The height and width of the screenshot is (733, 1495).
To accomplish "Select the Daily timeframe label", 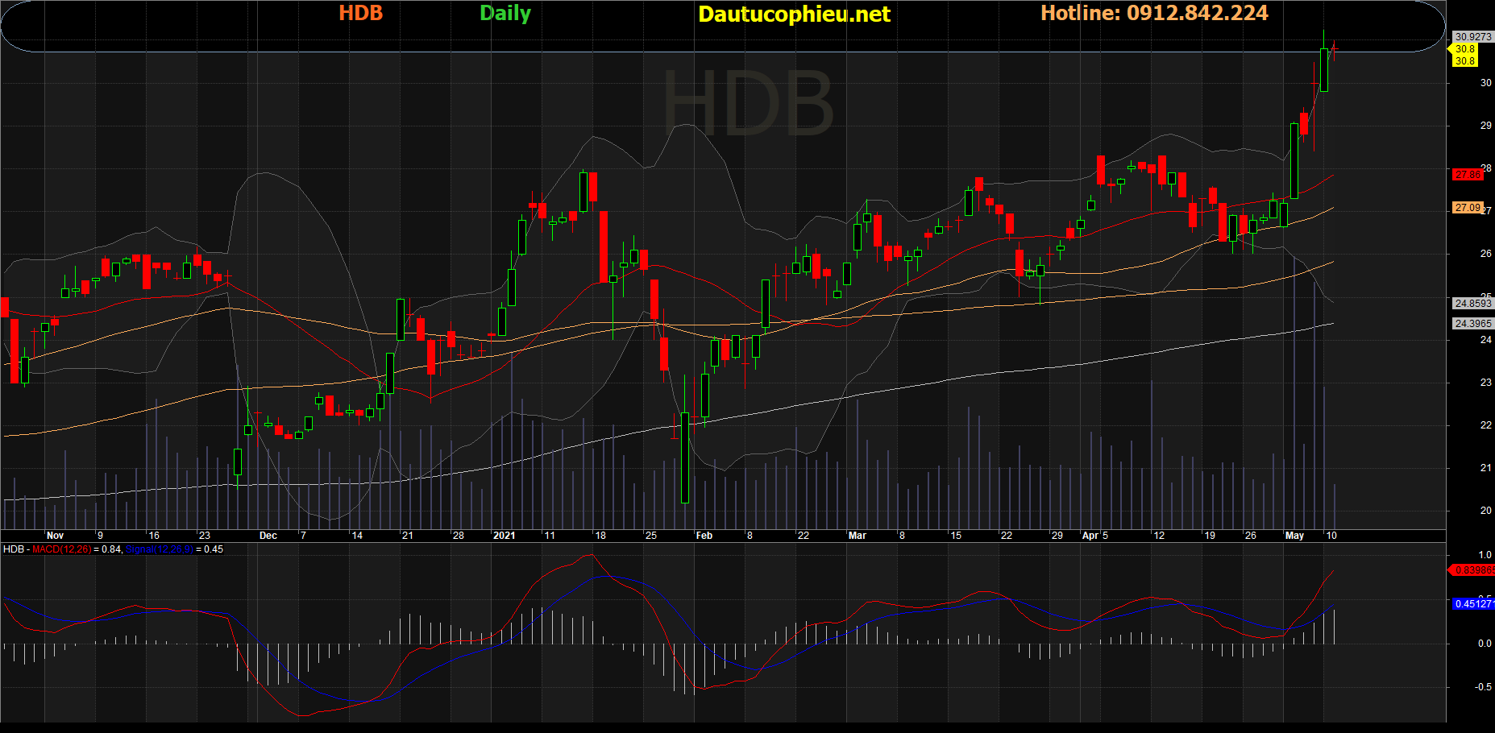I will [x=505, y=14].
